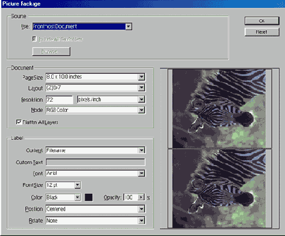
Task: Open the Rotate None dropdown
Action: [95, 220]
